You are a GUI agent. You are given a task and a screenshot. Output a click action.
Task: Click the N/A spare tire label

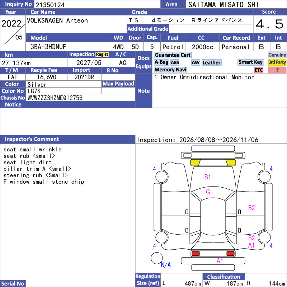pyautogui.click(x=166, y=265)
